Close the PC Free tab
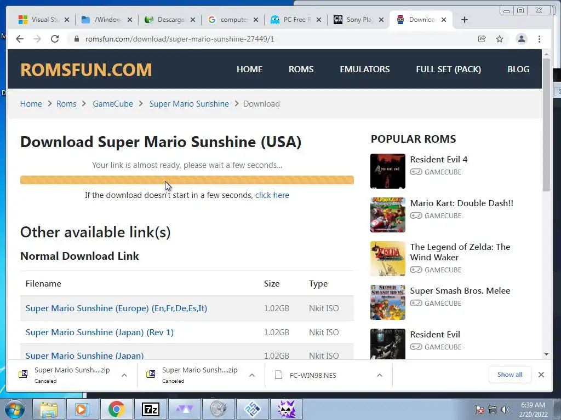The image size is (561, 420). [319, 20]
